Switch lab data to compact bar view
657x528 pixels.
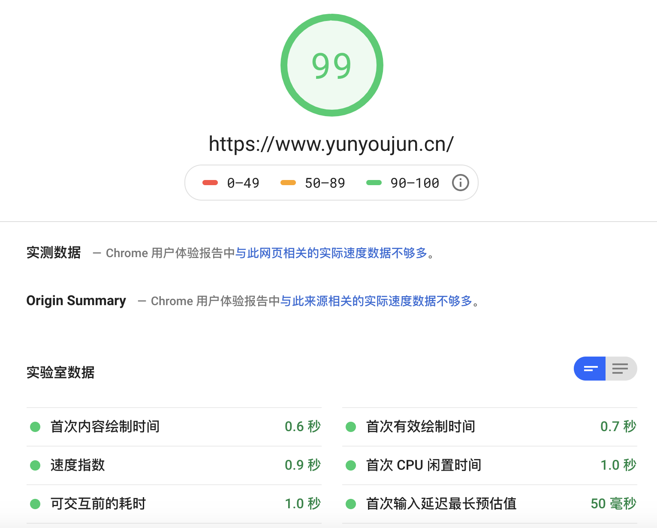pyautogui.click(x=590, y=369)
